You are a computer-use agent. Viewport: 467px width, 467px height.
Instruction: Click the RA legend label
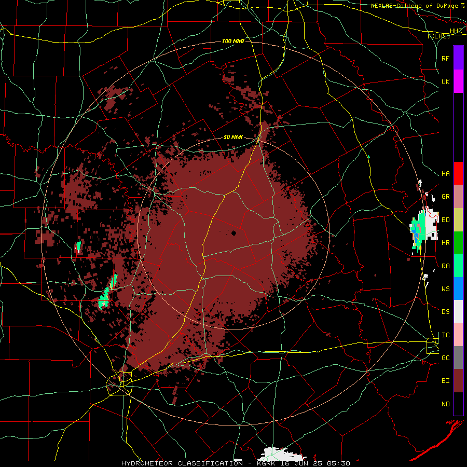click(x=445, y=266)
